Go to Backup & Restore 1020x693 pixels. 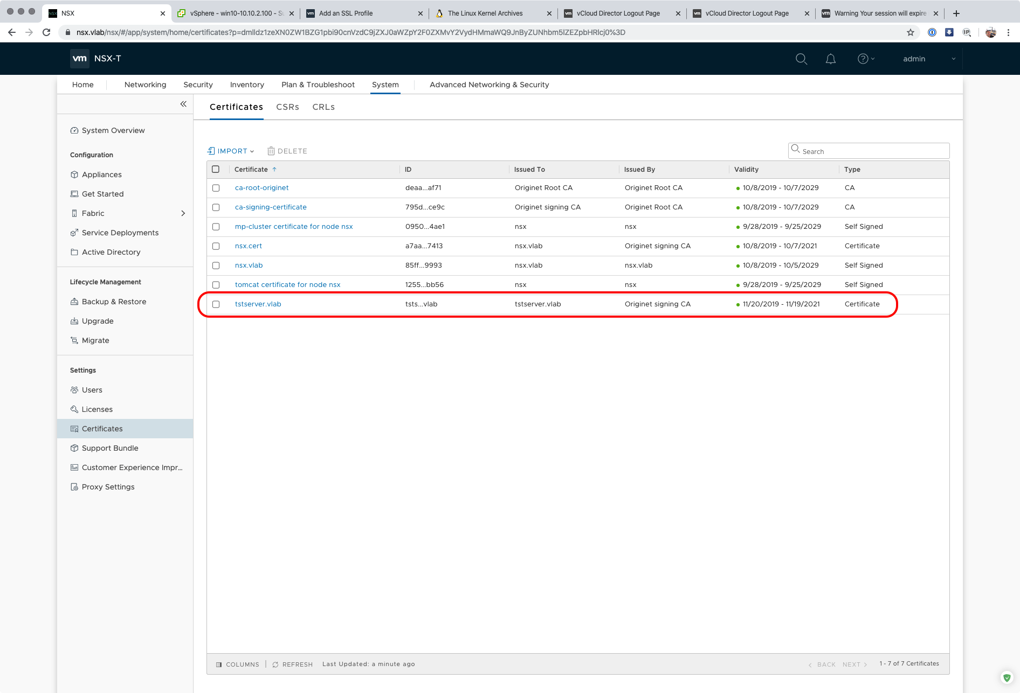click(x=114, y=302)
